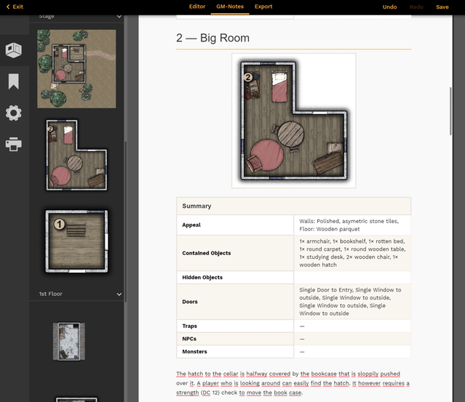
Task: Expand the 1st Floor section label
Action: click(51, 294)
